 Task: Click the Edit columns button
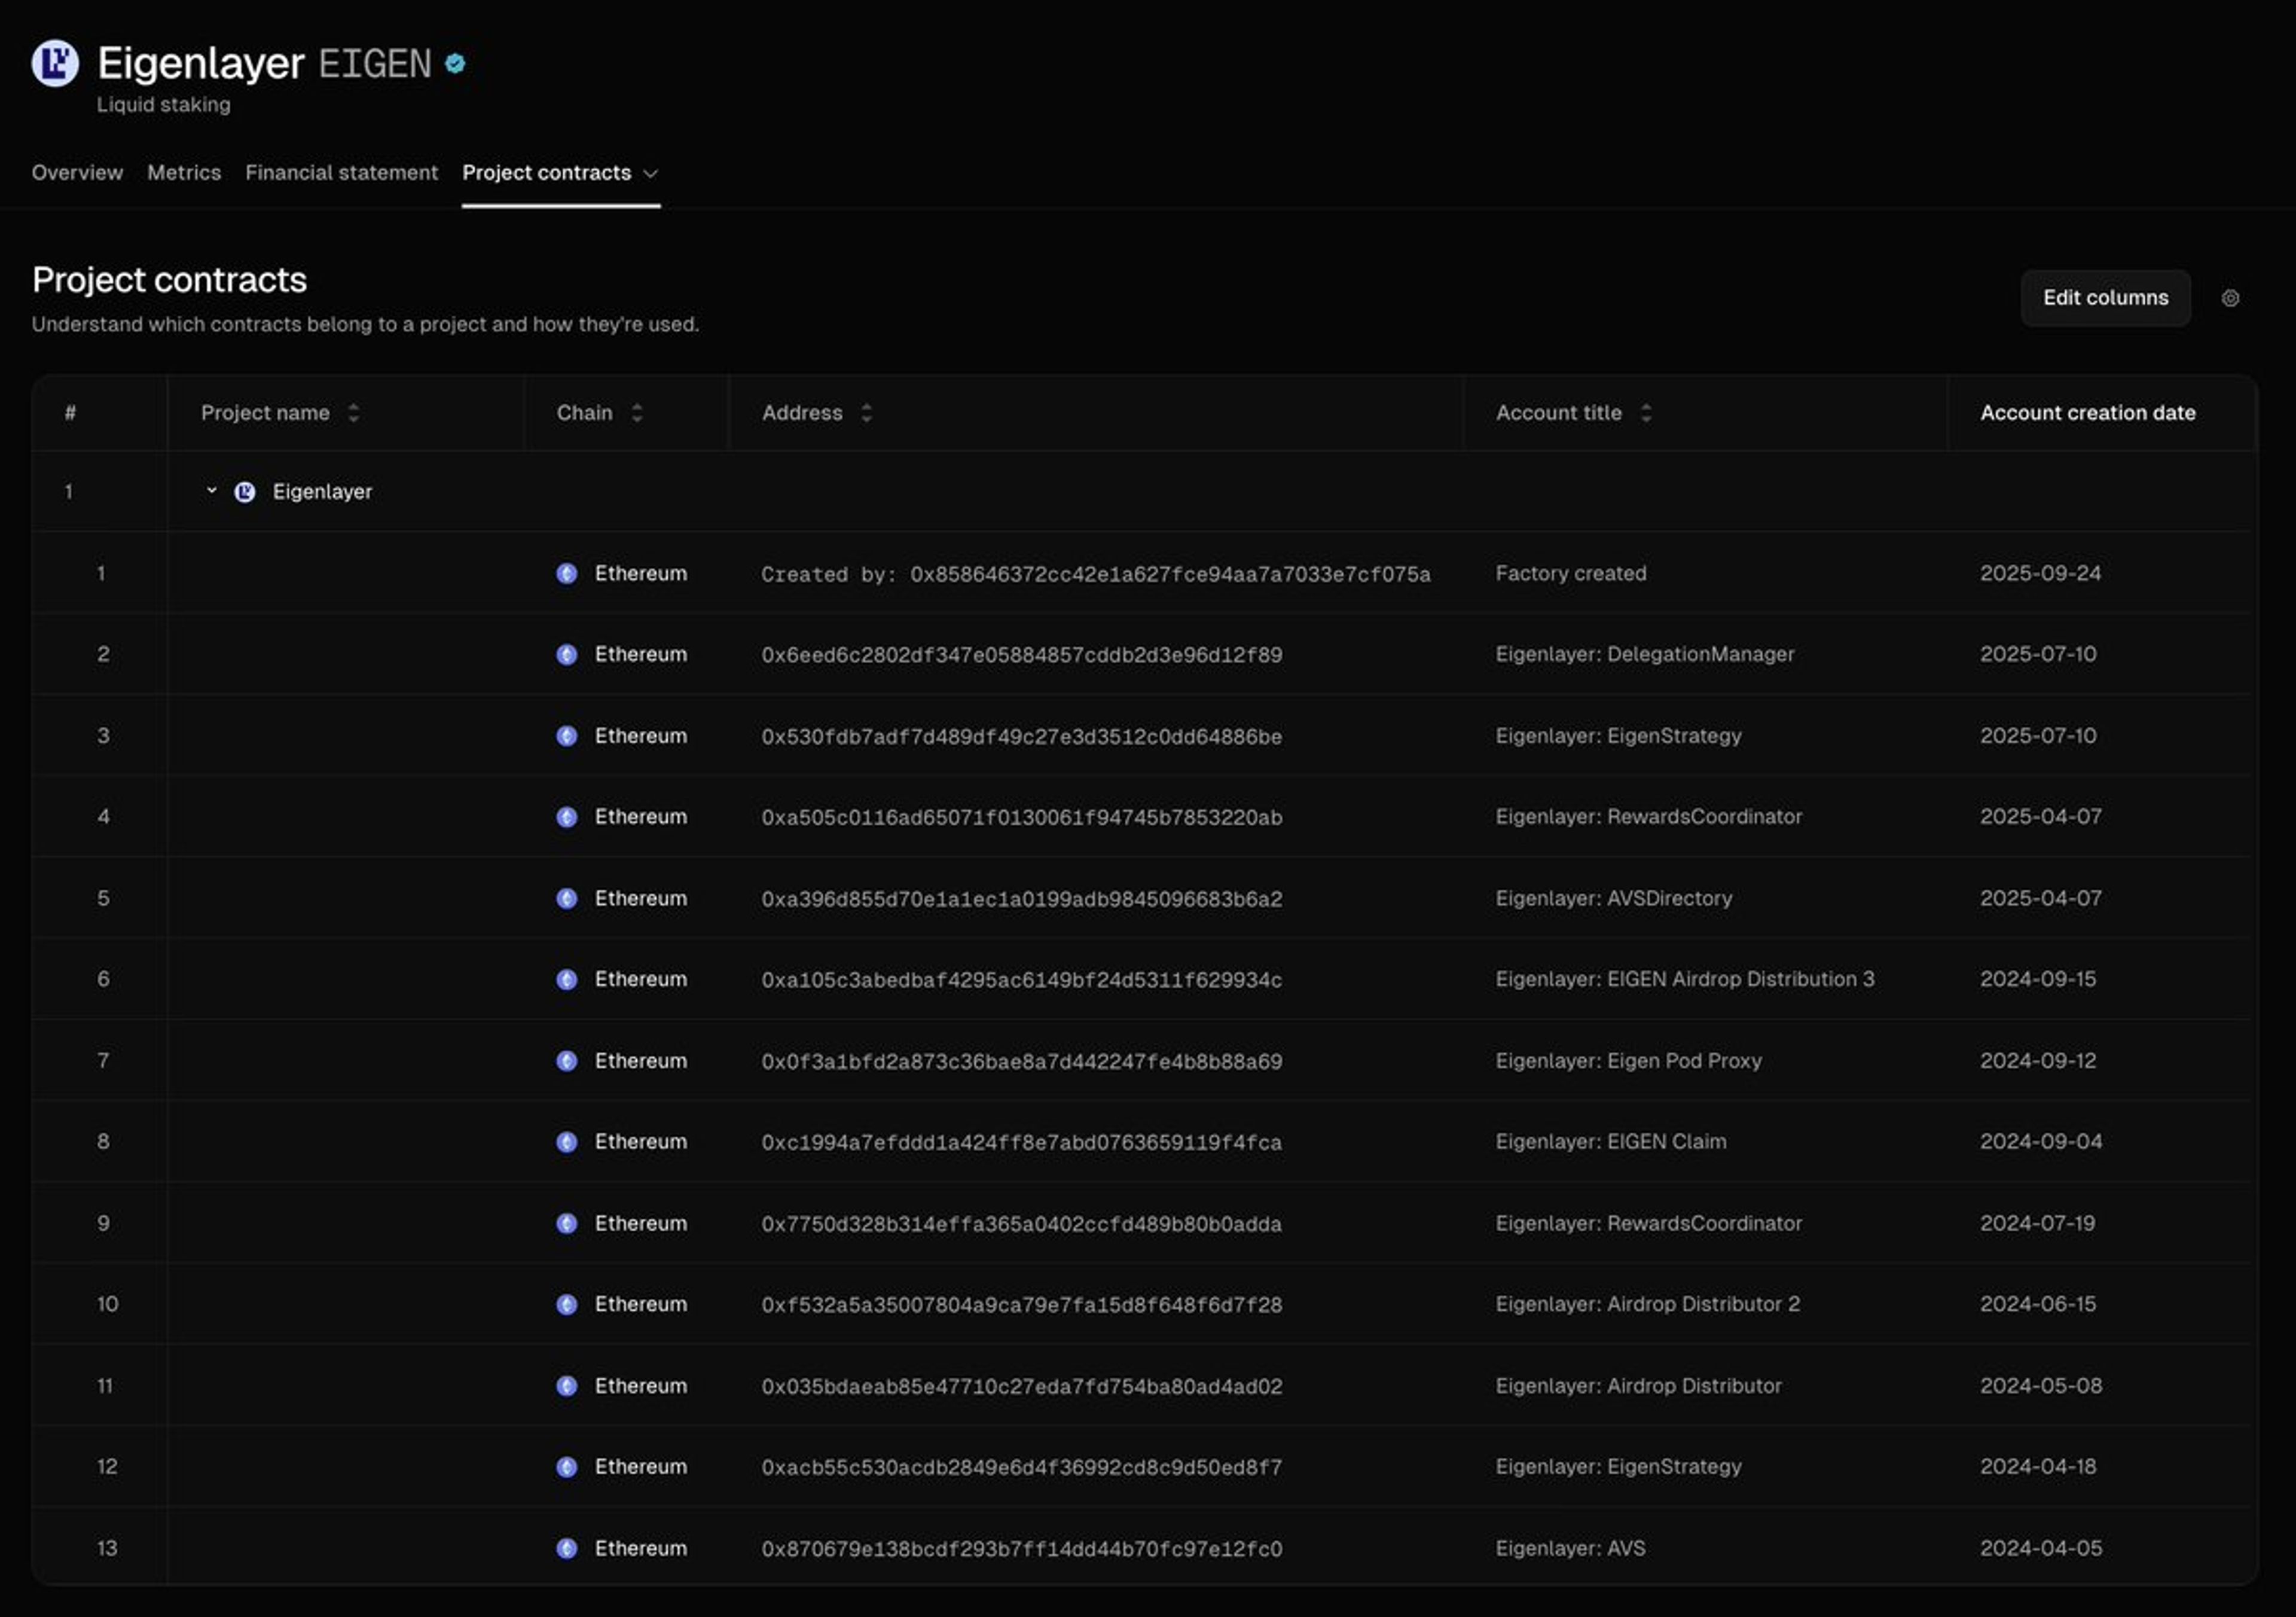(2105, 298)
